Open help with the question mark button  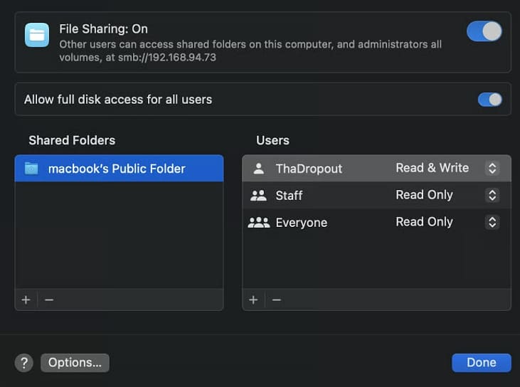tap(24, 363)
